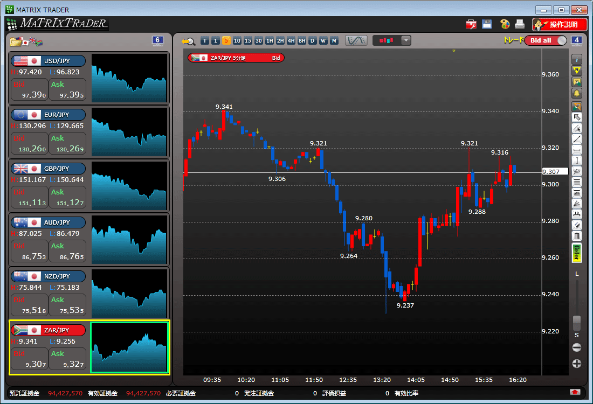Image resolution: width=593 pixels, height=404 pixels.
Task: Click the blue info i icon
Action: point(576,59)
